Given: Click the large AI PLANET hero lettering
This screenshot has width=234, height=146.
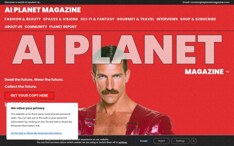Looking at the screenshot, I should (117, 49).
